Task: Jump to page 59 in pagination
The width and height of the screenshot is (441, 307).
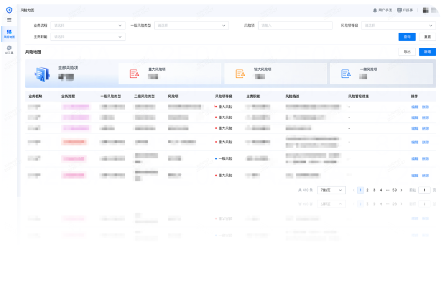Action: click(x=394, y=190)
